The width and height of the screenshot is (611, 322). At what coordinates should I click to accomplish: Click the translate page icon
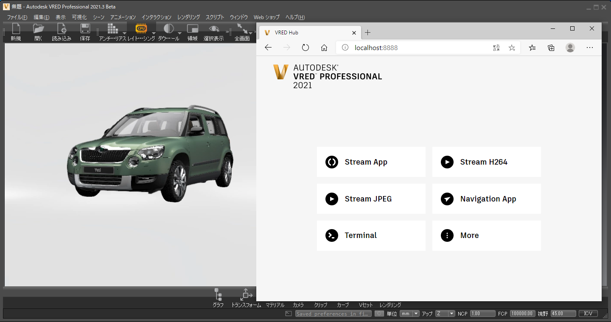(496, 48)
